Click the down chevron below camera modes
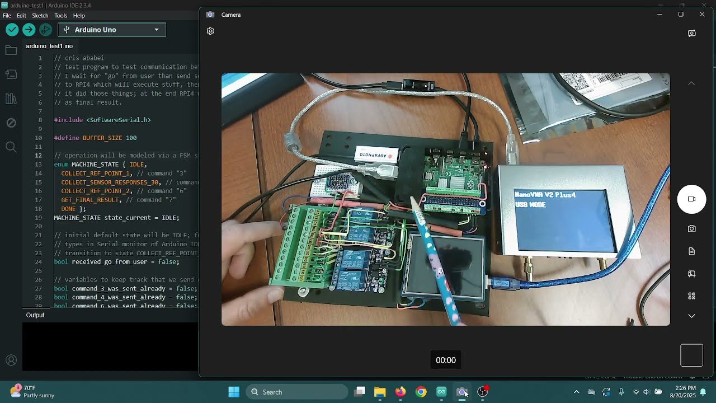The height and width of the screenshot is (403, 716). pos(692,316)
